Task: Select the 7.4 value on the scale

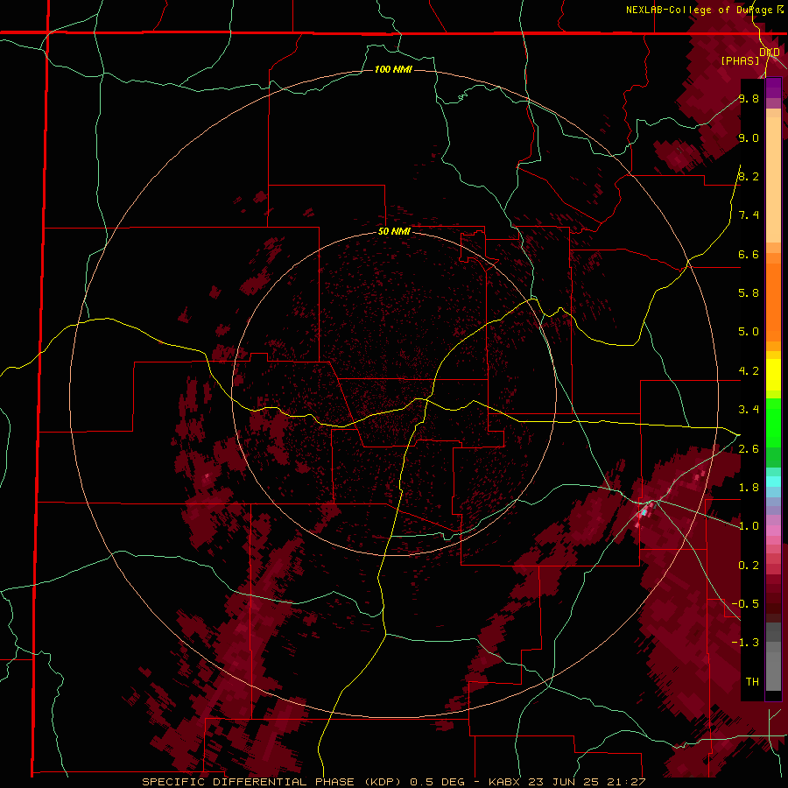Action: click(749, 215)
